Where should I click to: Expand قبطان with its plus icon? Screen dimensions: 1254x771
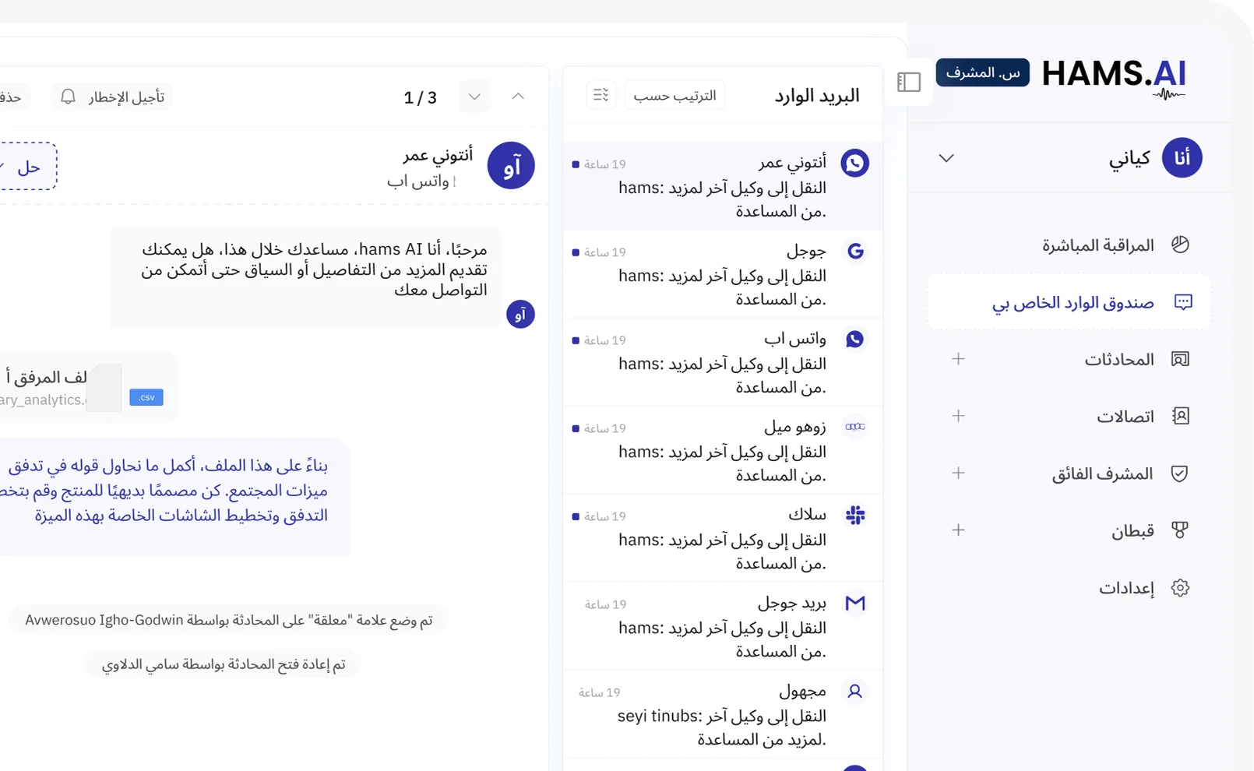[958, 530]
